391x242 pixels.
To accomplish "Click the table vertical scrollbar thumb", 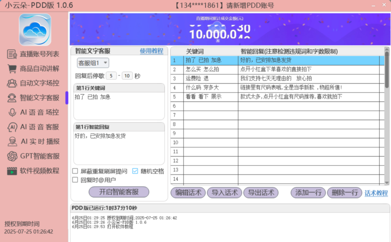I will [387, 69].
